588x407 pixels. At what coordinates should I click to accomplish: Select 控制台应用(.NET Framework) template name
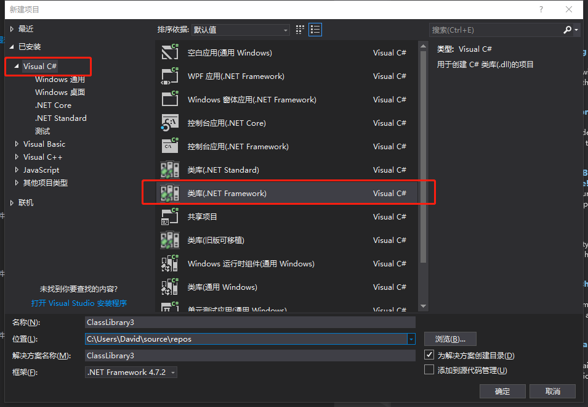238,146
